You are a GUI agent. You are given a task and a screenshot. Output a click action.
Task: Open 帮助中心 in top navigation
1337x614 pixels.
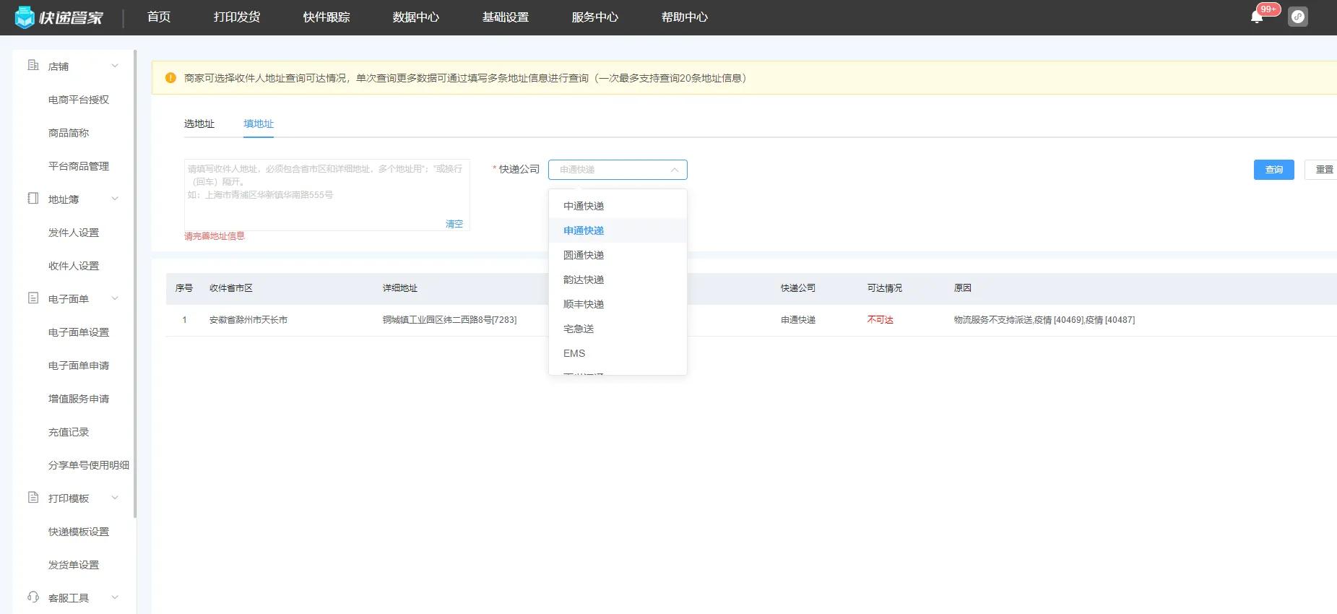685,17
